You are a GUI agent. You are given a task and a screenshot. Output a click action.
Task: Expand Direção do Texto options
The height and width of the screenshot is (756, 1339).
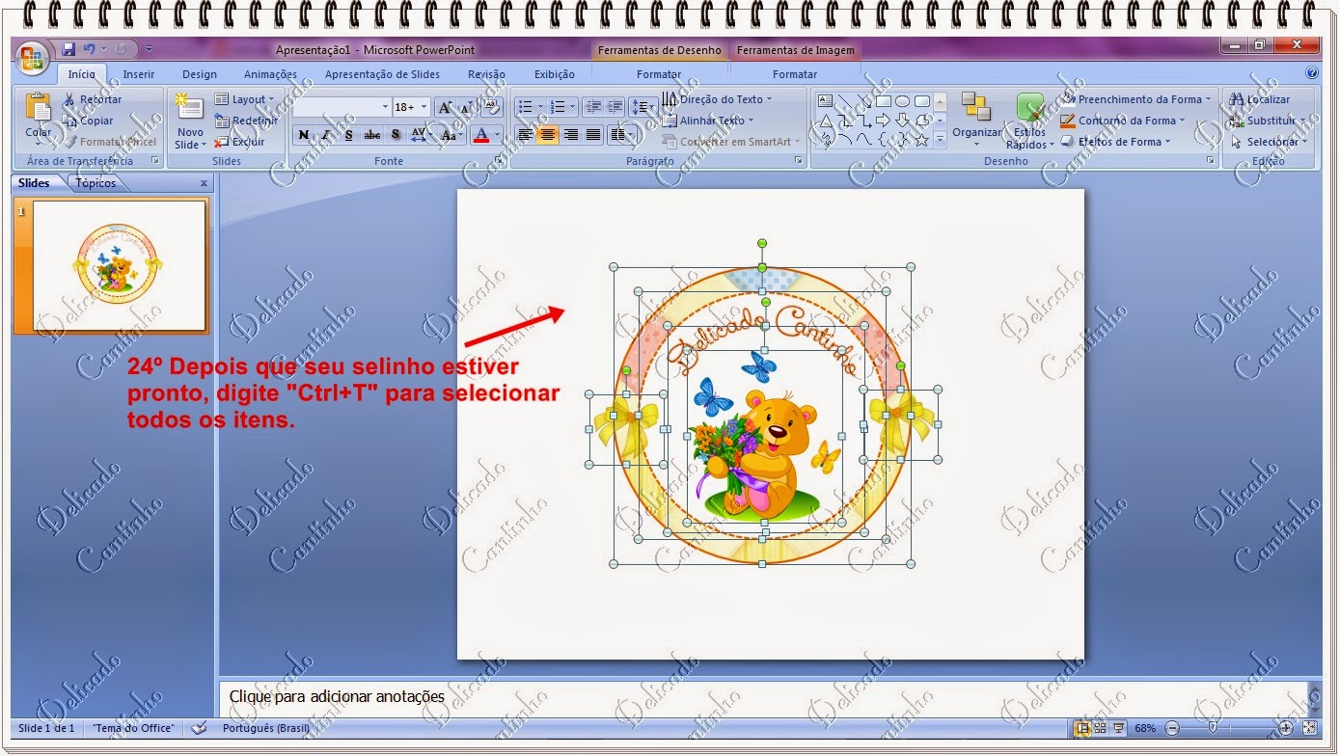pos(719,99)
